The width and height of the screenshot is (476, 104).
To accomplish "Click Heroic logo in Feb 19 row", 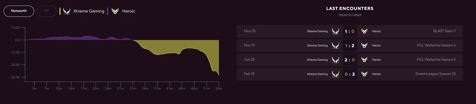I will (x=364, y=74).
